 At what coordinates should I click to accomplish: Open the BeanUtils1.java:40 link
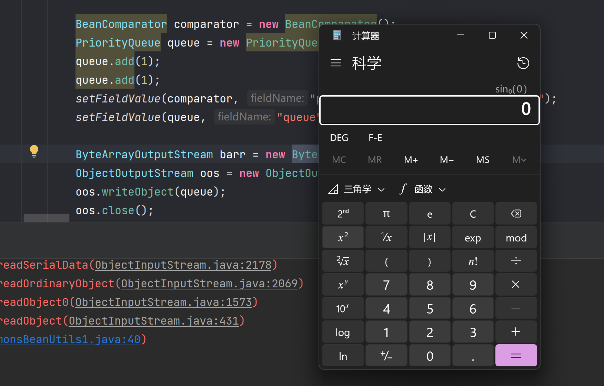pos(70,339)
